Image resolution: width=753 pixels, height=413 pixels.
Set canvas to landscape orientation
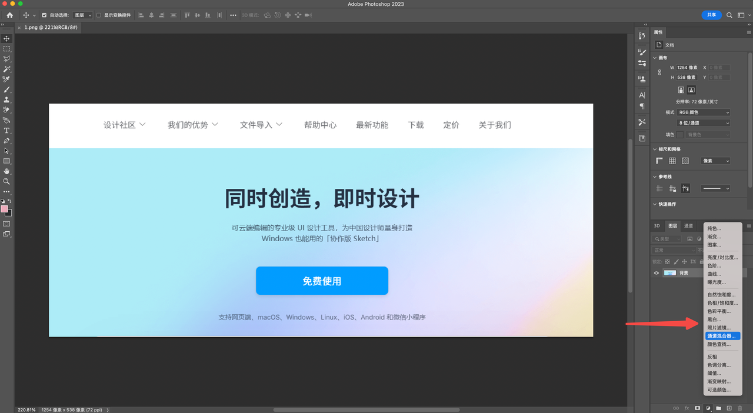[691, 90]
